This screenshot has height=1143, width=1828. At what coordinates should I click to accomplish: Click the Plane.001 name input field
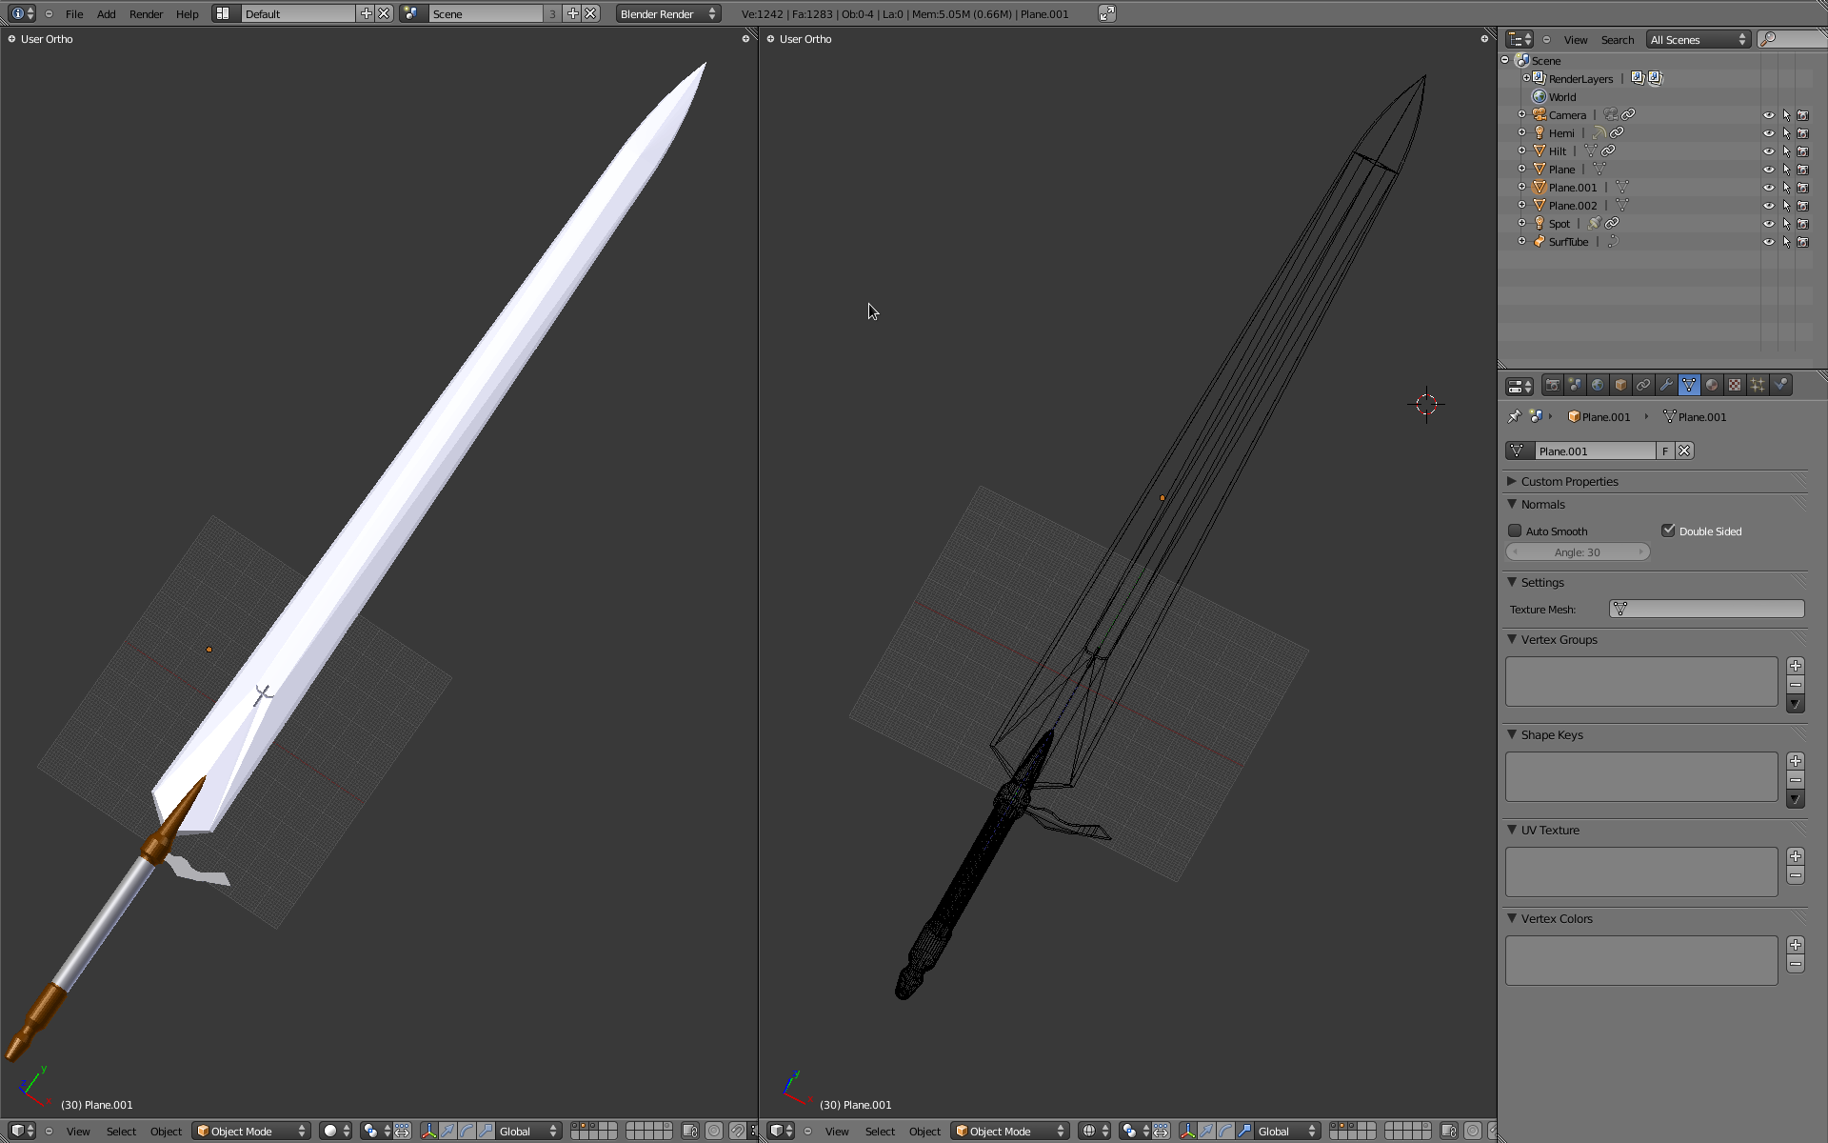pyautogui.click(x=1594, y=451)
